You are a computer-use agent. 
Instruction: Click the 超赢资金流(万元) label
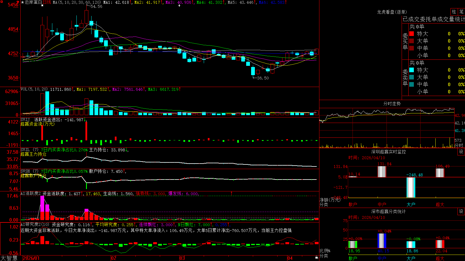[x=37, y=124]
